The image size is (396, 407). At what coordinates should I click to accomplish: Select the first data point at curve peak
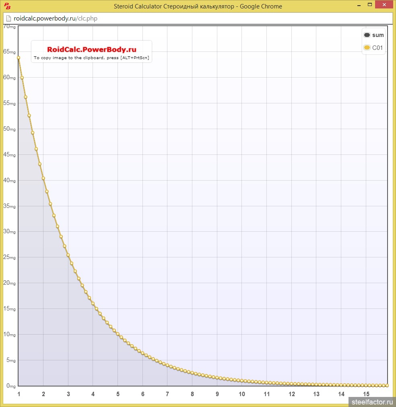pos(19,58)
